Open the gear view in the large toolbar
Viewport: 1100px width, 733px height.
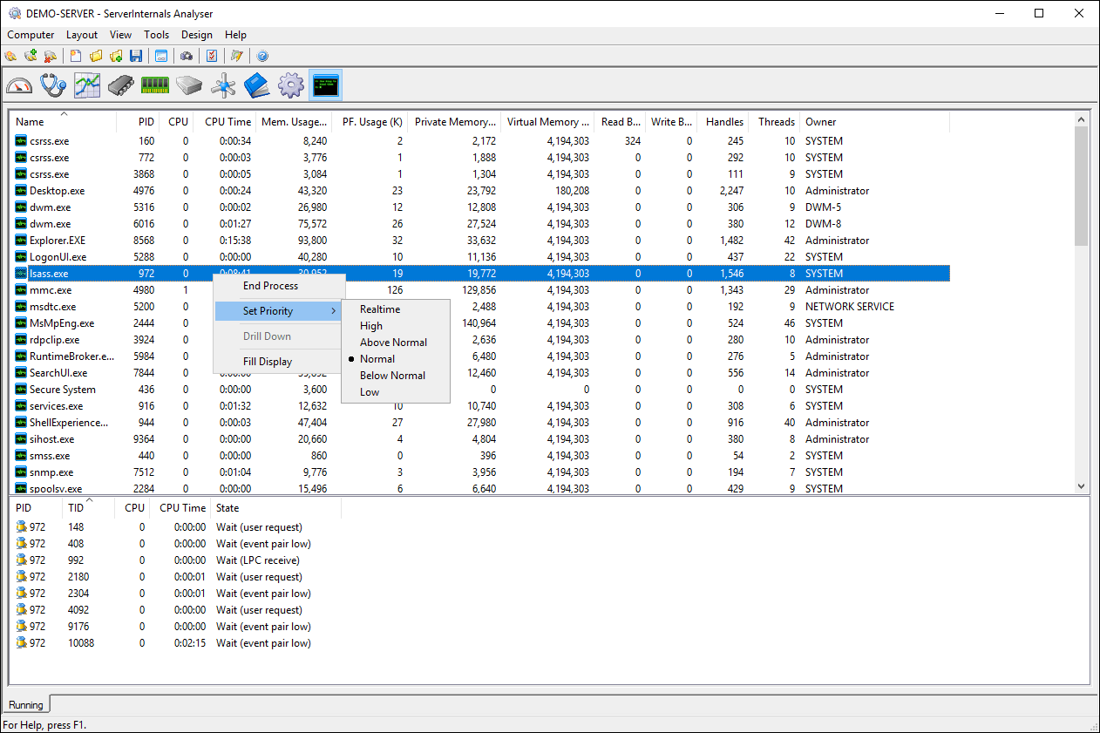[x=291, y=85]
